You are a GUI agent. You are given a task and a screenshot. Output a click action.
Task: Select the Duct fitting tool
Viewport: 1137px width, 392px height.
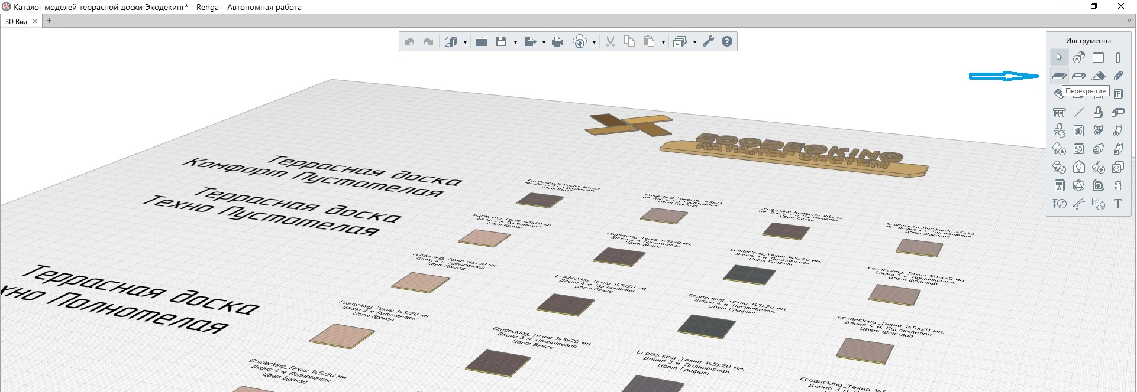click(x=1118, y=149)
